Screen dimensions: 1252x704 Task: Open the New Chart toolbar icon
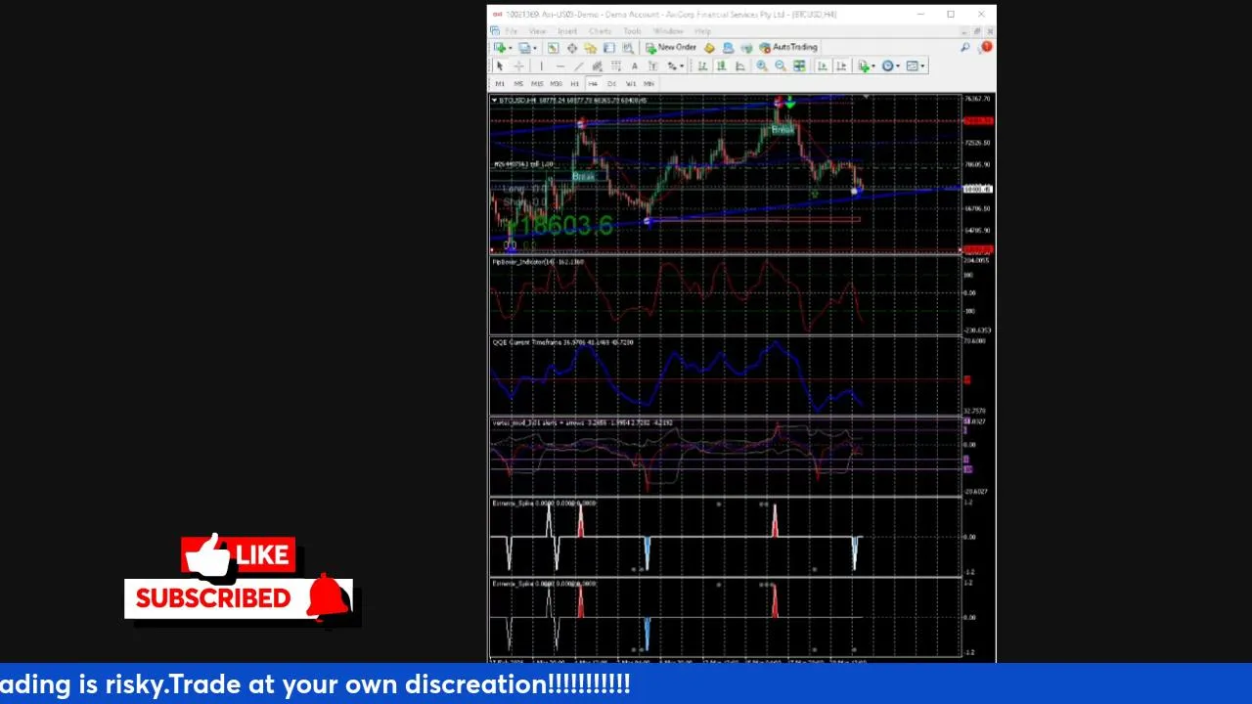(500, 47)
